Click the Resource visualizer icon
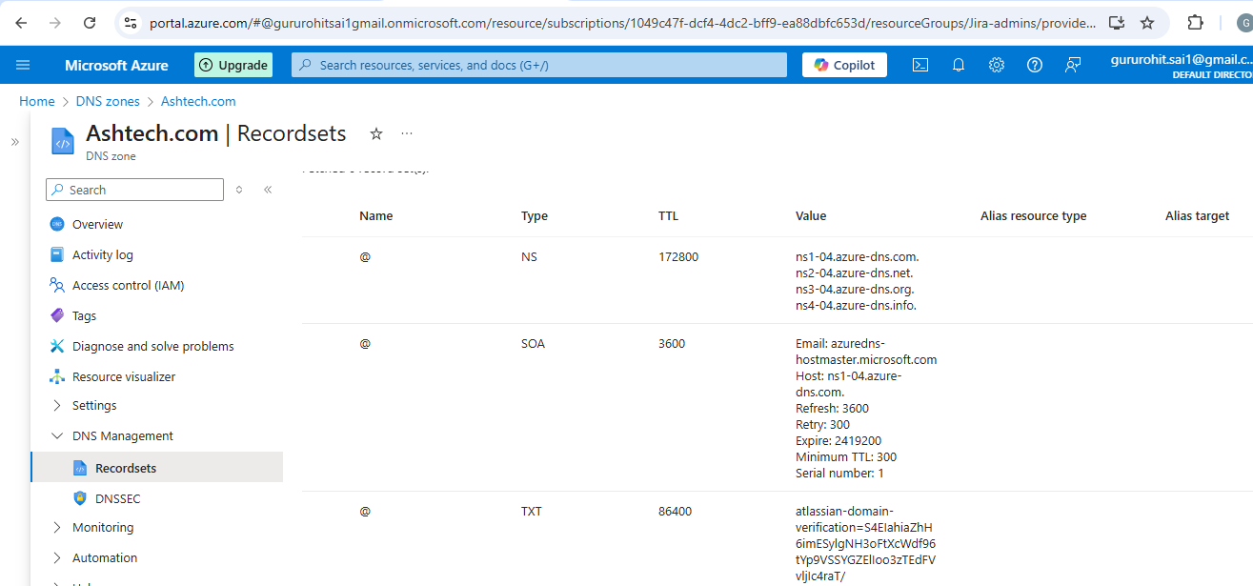The height and width of the screenshot is (586, 1253). 56,376
